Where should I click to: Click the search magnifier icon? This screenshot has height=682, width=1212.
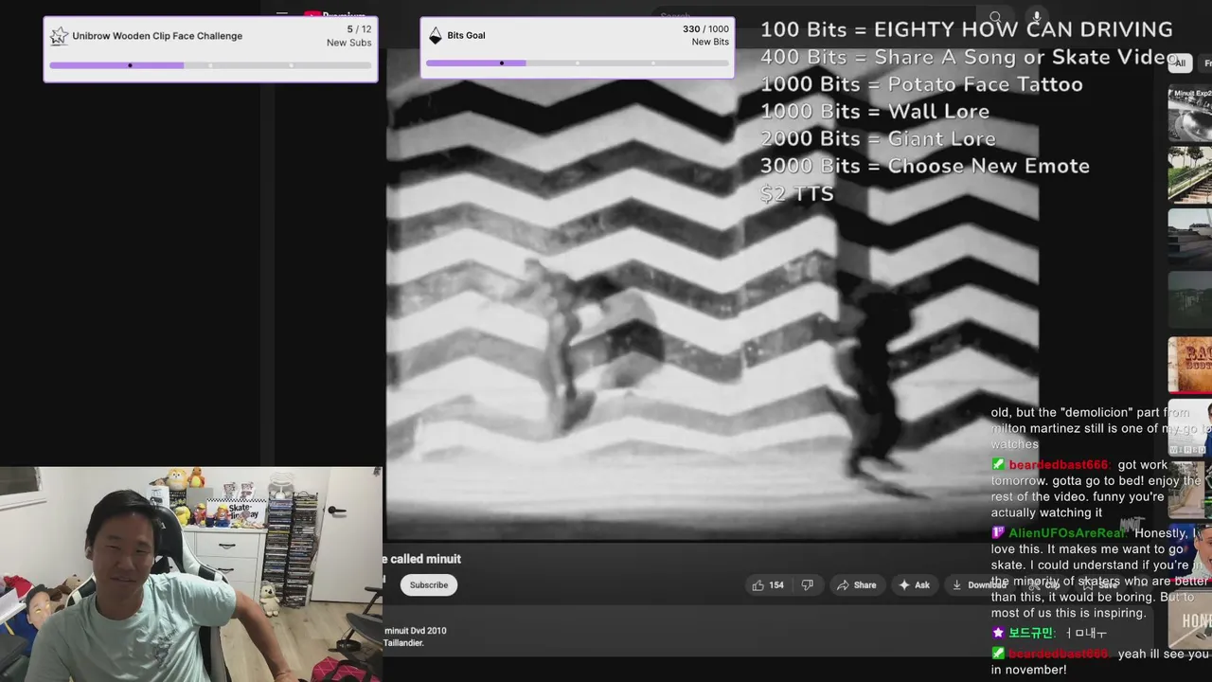995,17
